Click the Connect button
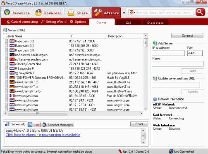208x154 pixels. click(x=187, y=35)
